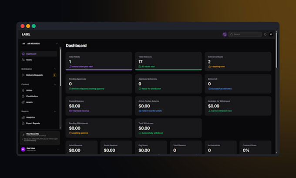Click the 'Can be withdrawn now' text
The height and width of the screenshot is (178, 296).
(x=222, y=111)
